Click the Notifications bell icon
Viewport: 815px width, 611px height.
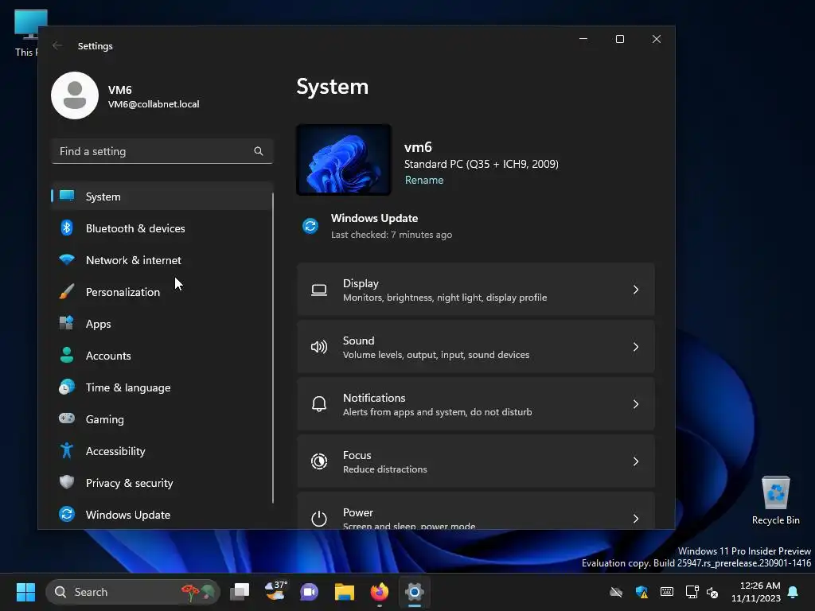319,404
